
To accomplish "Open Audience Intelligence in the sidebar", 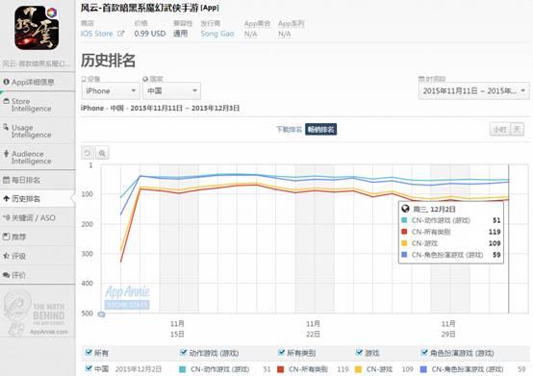I will (x=38, y=158).
